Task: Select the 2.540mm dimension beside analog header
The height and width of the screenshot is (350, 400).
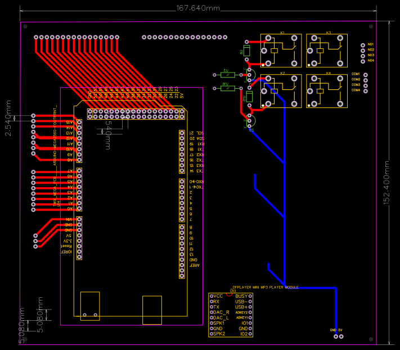Action: click(x=8, y=118)
